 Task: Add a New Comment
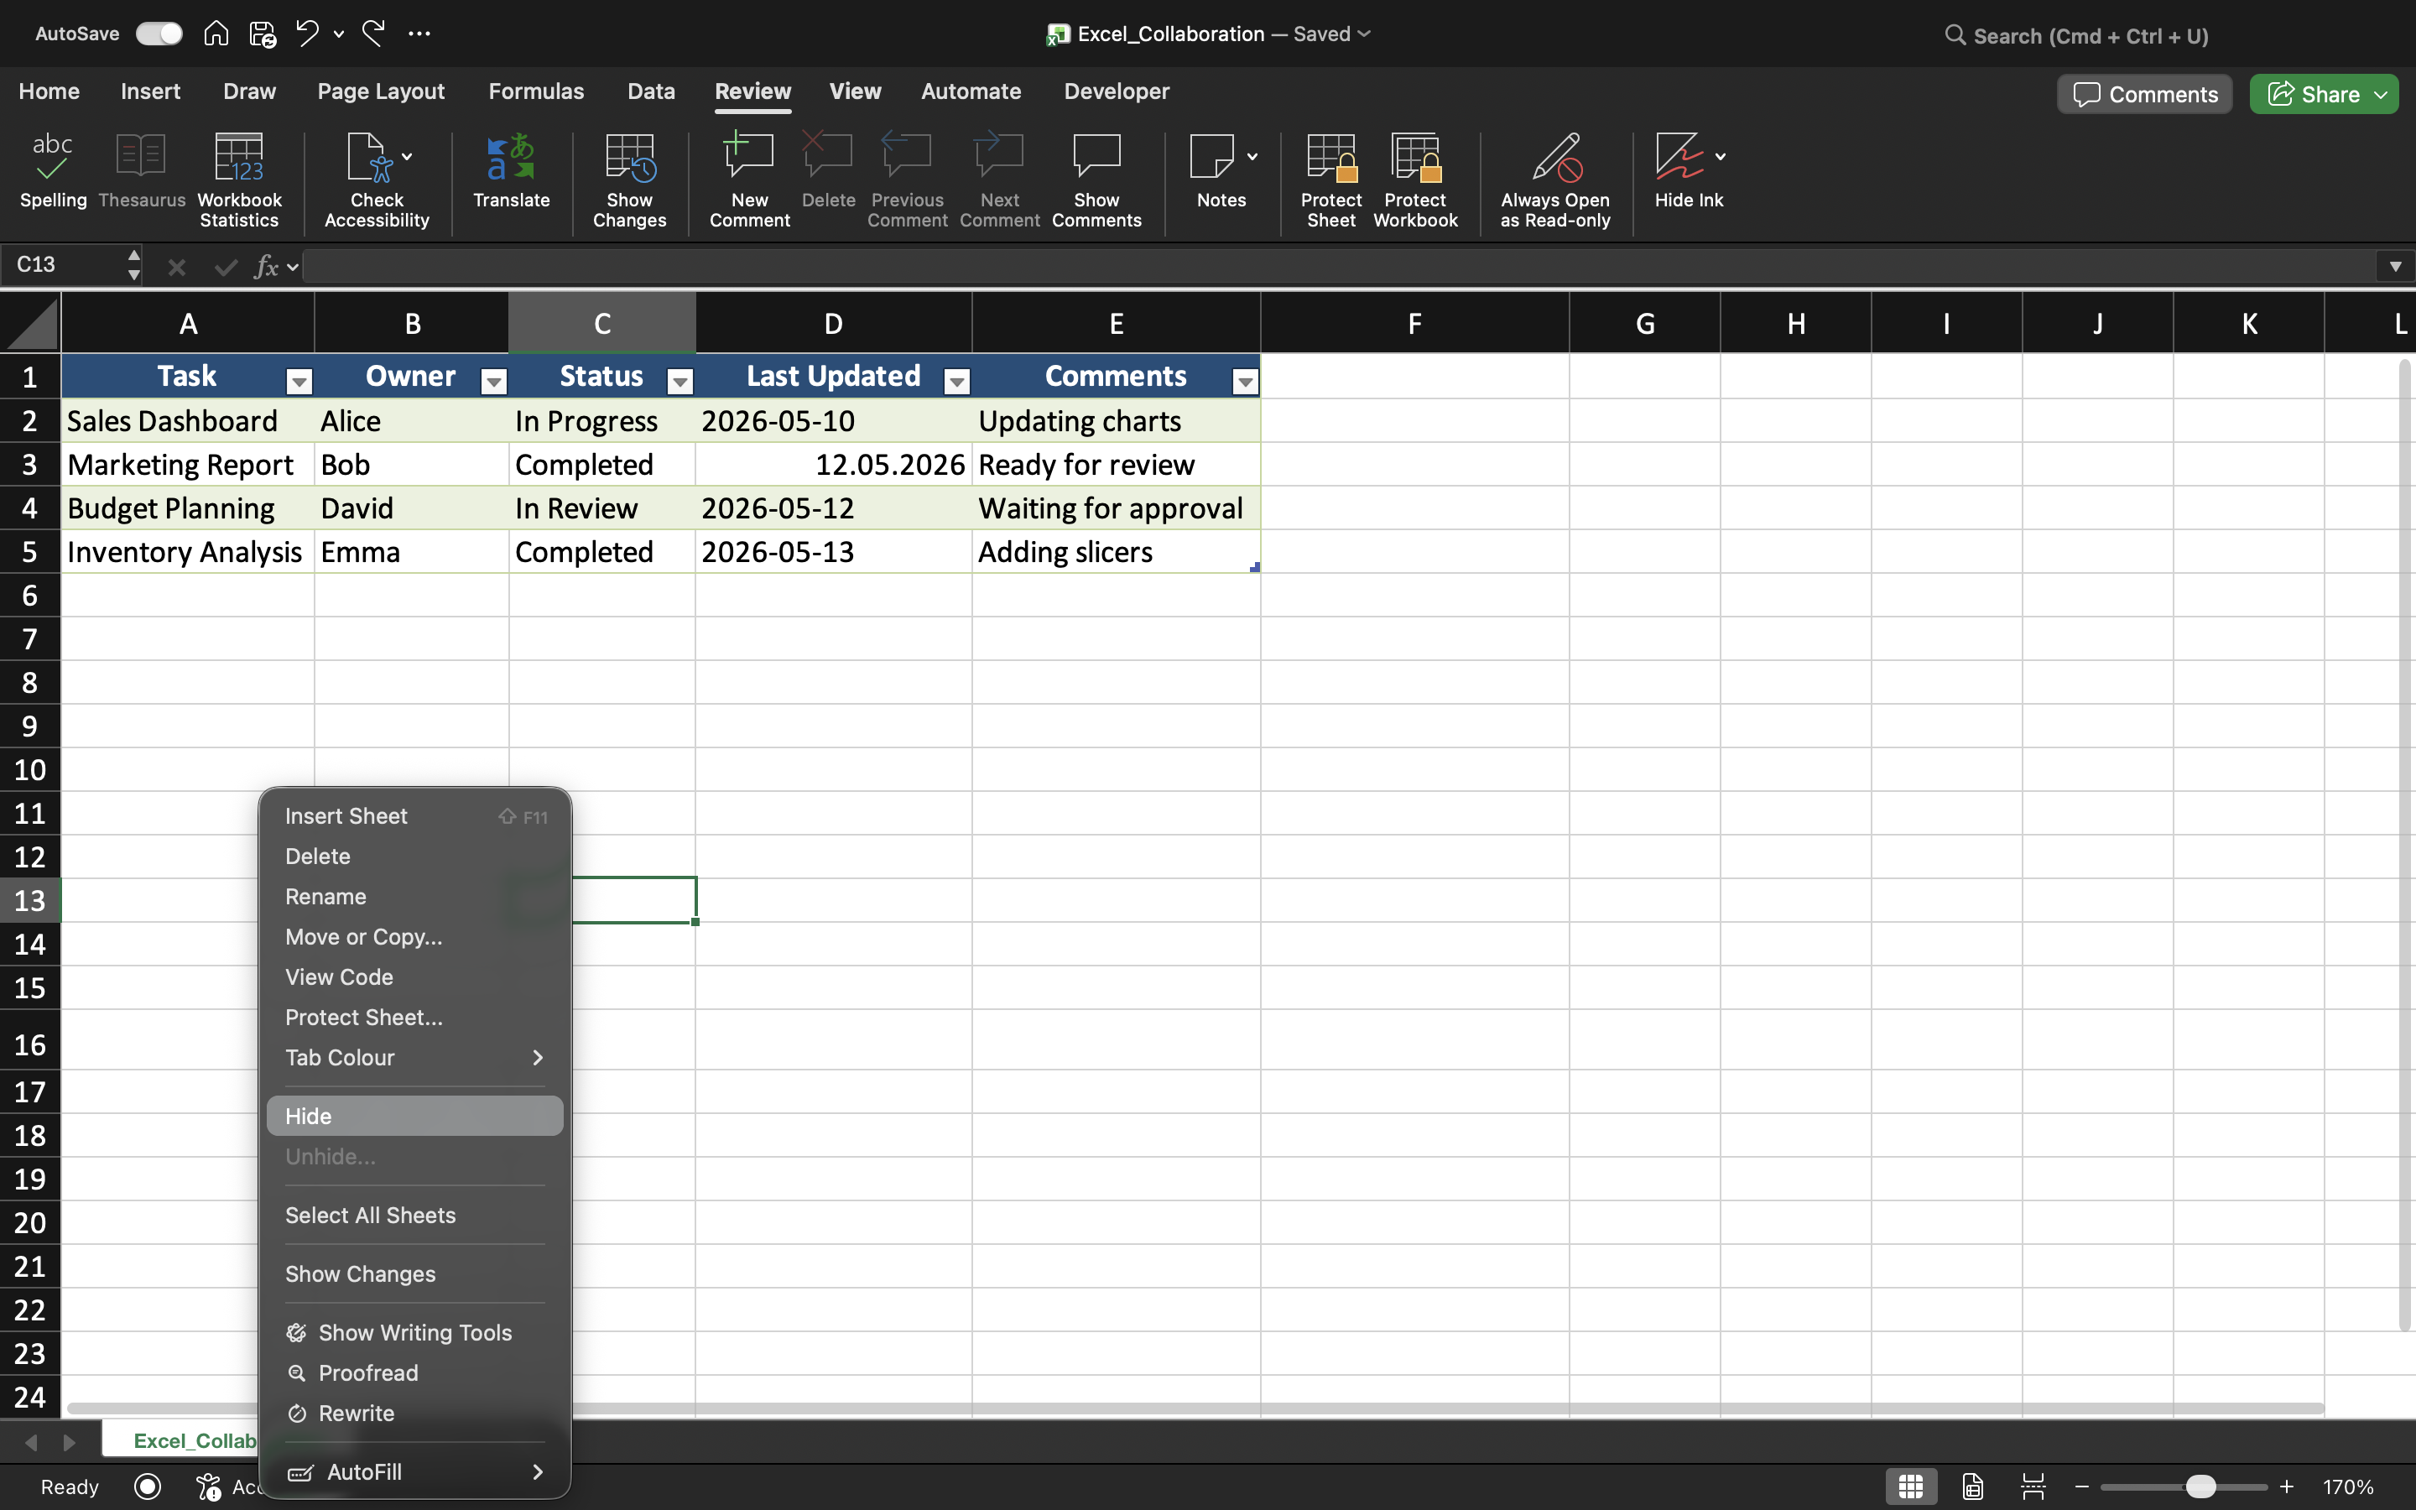(749, 180)
